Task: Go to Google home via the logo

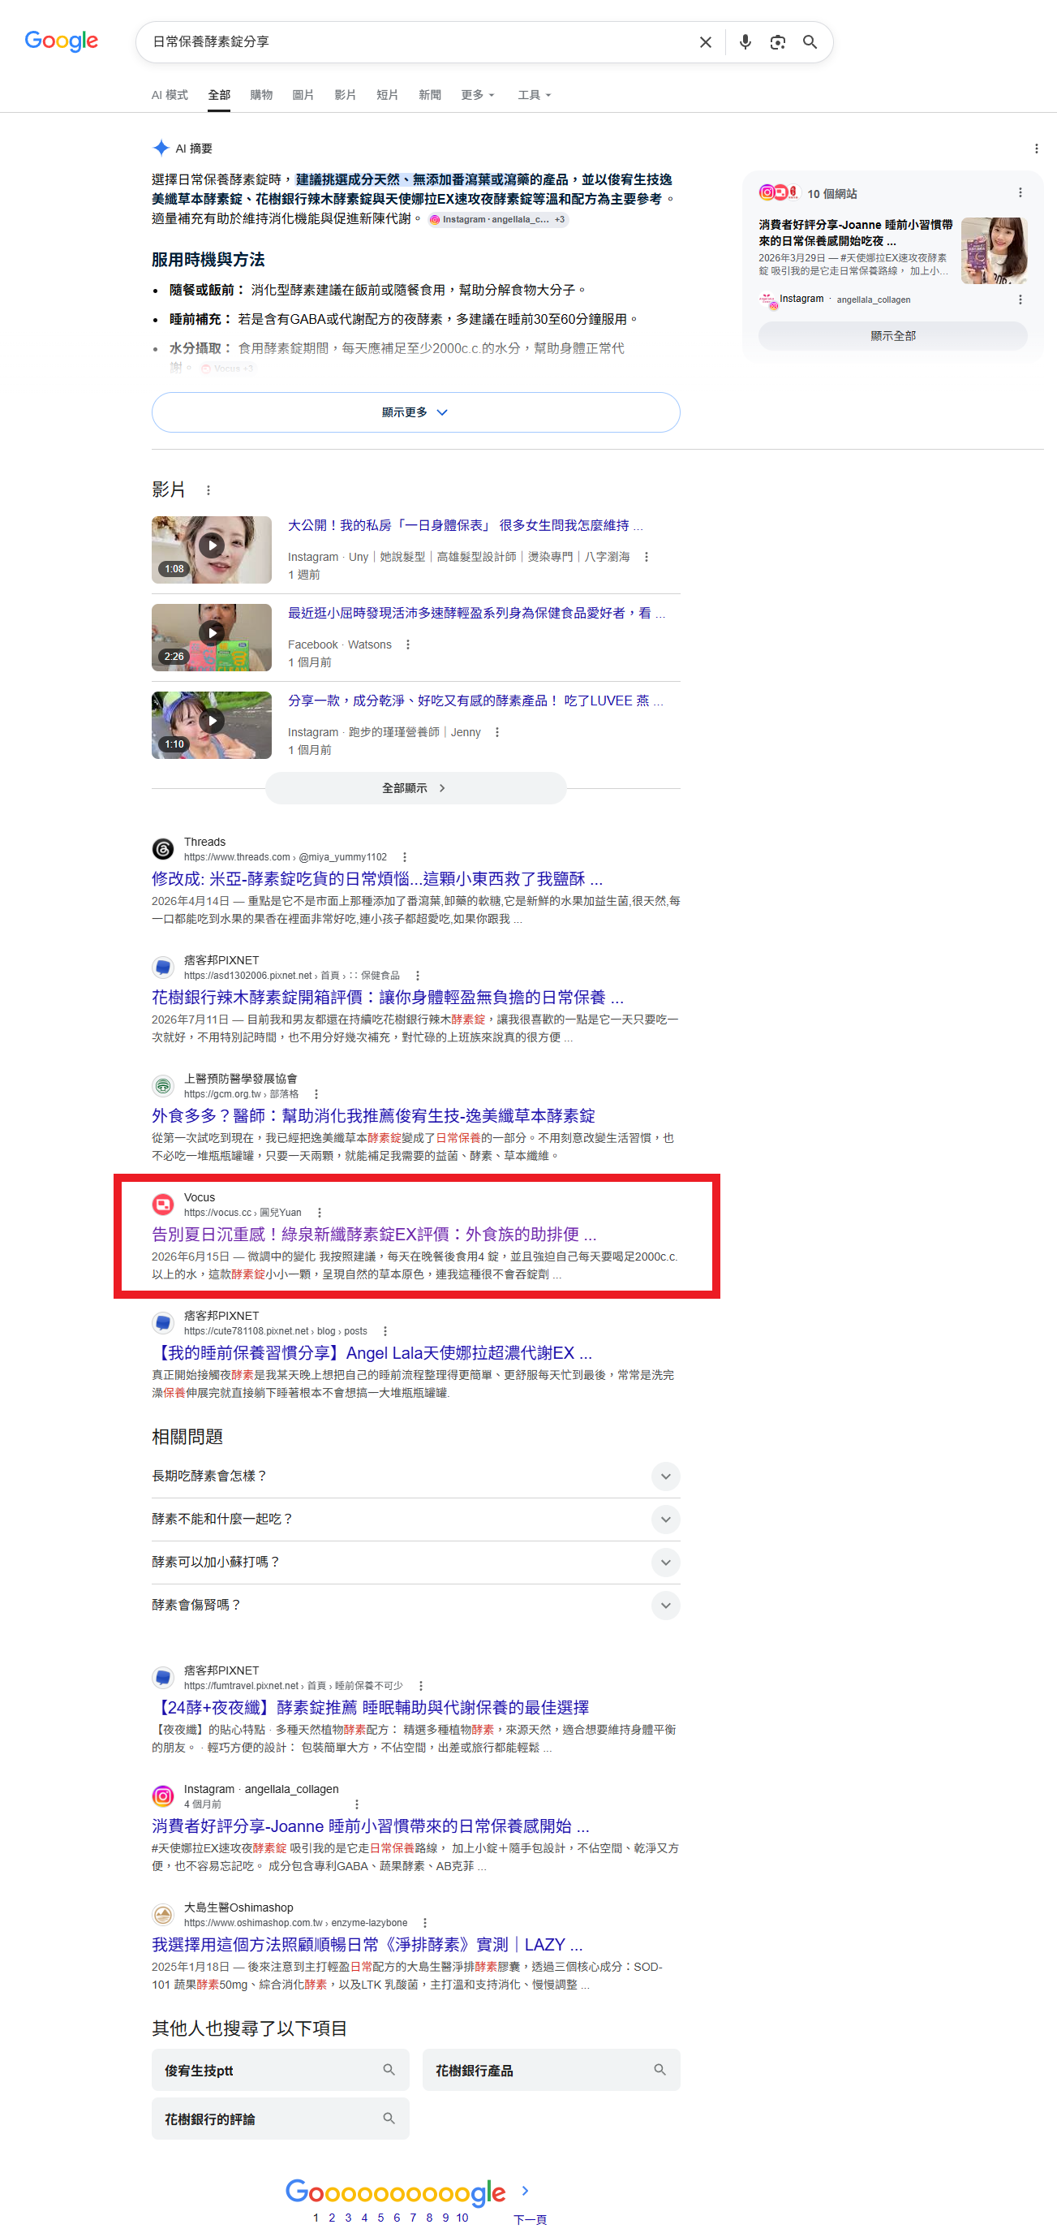Action: (x=62, y=41)
